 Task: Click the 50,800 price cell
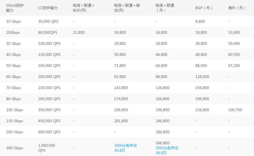tap(120, 55)
